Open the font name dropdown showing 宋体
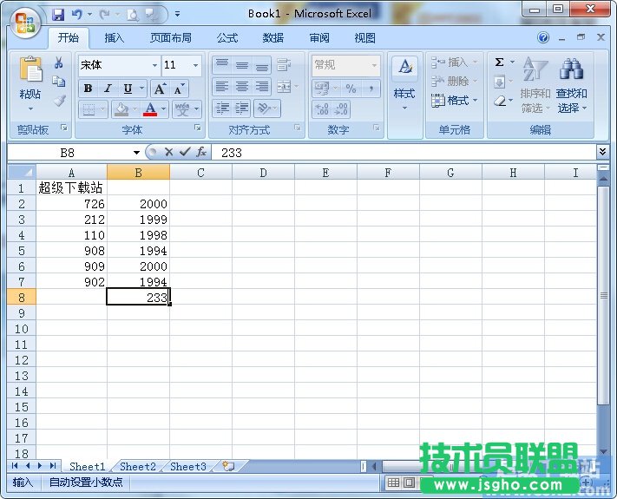 point(154,65)
